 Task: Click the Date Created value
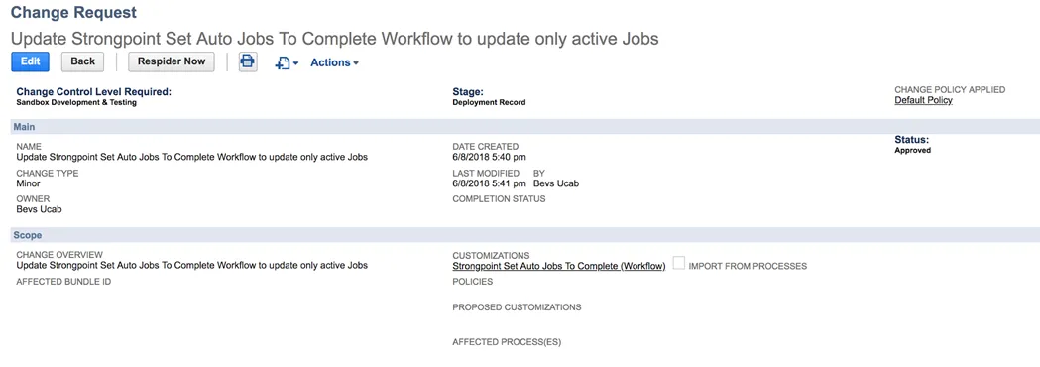click(489, 158)
